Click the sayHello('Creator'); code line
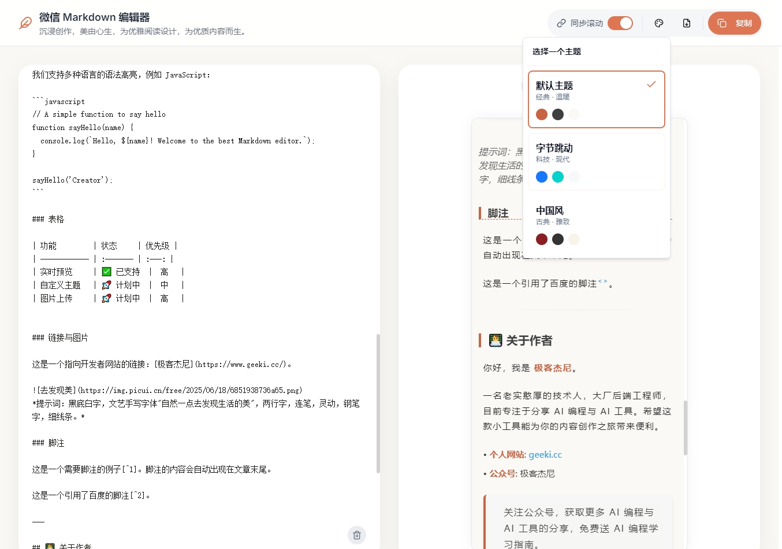The height and width of the screenshot is (549, 782). [x=73, y=180]
